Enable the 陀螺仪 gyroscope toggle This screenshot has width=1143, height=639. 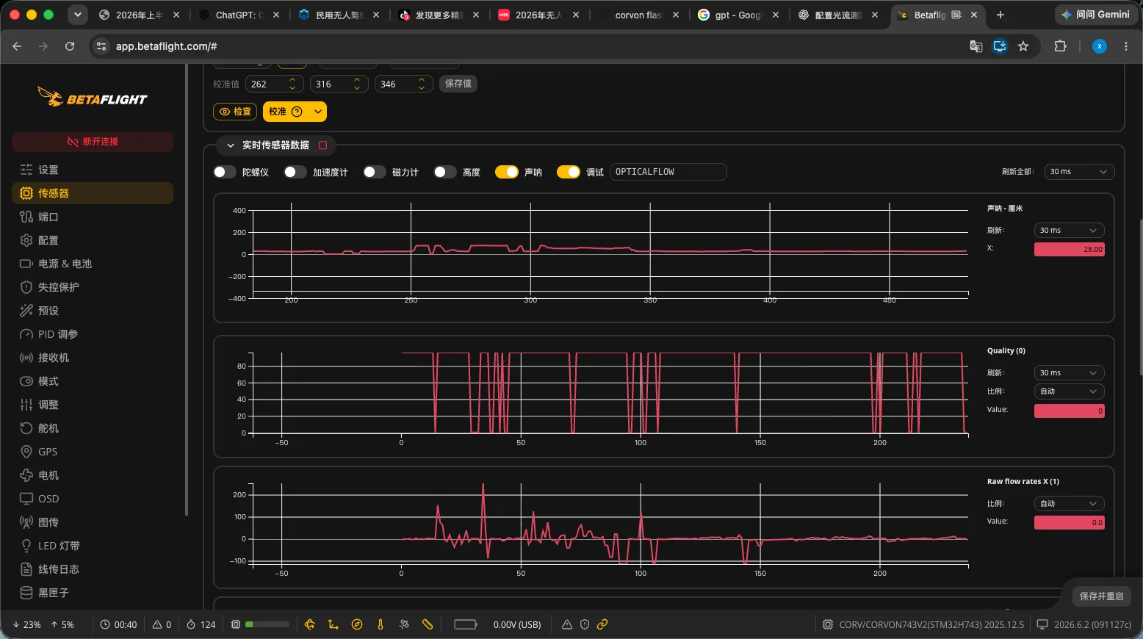[x=225, y=172]
